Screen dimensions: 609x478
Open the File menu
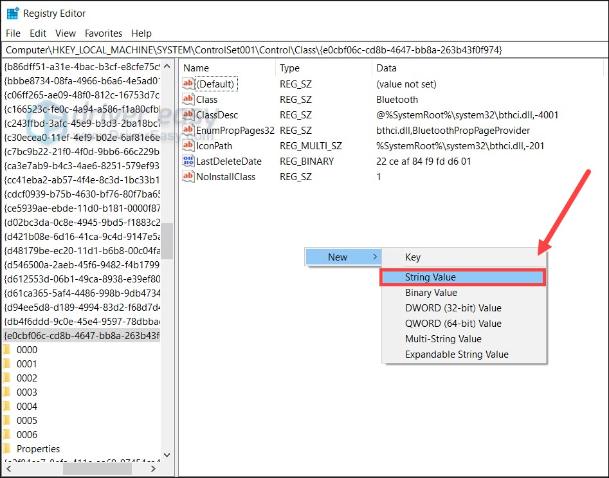click(13, 33)
